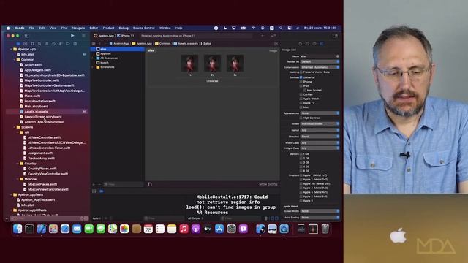Screen dimensions: 468x263
Task: Open the Issue navigator warning icon
Action: (47, 44)
